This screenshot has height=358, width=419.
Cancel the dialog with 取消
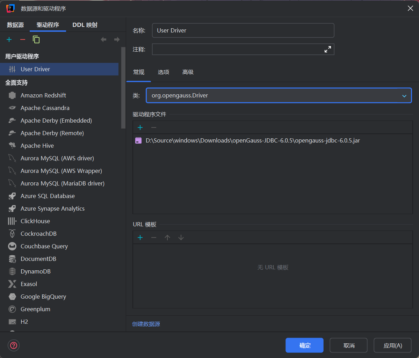(348, 345)
